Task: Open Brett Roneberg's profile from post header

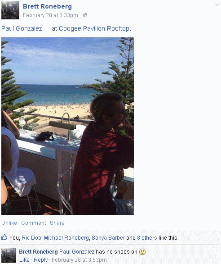Action: click(47, 6)
